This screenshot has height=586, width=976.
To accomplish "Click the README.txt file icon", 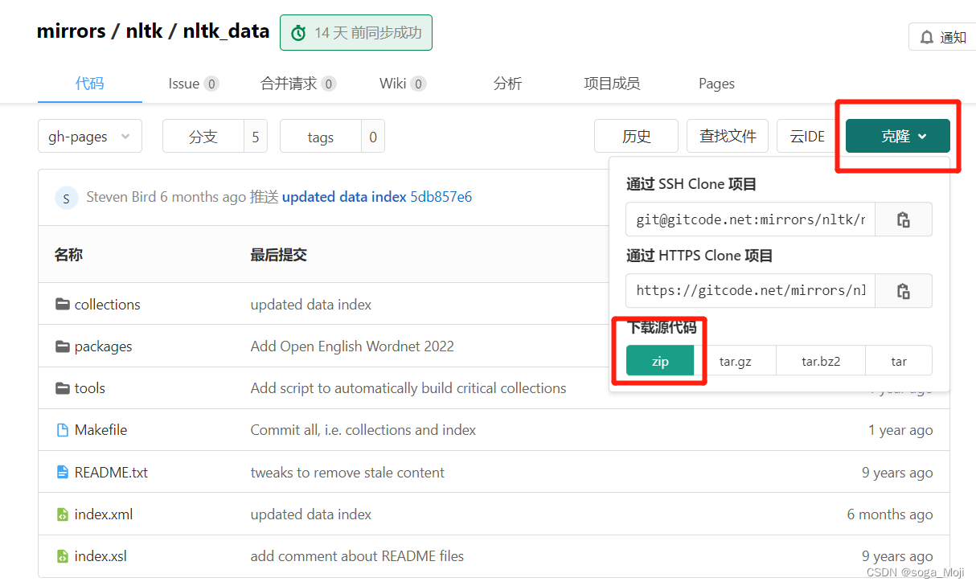I will (63, 472).
